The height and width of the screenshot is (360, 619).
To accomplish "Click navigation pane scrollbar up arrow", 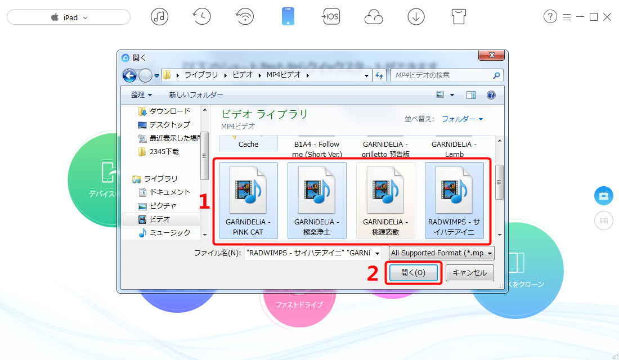I will coord(205,109).
